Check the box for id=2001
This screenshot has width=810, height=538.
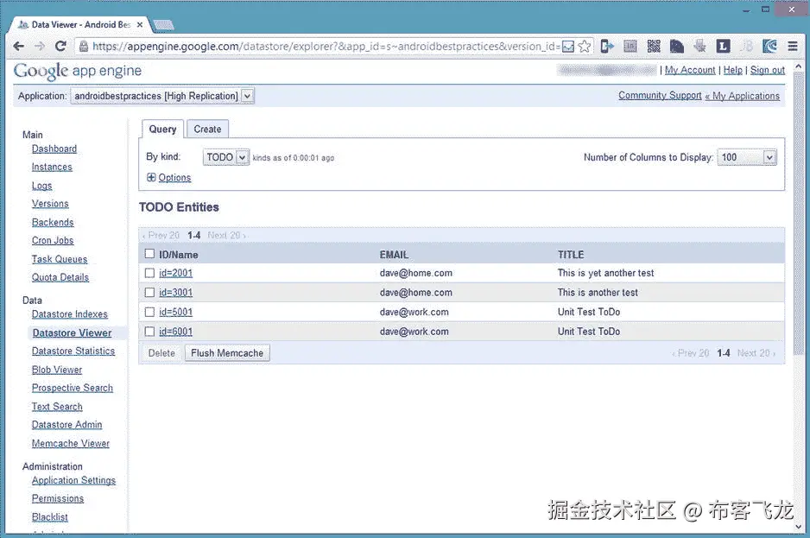tap(149, 273)
